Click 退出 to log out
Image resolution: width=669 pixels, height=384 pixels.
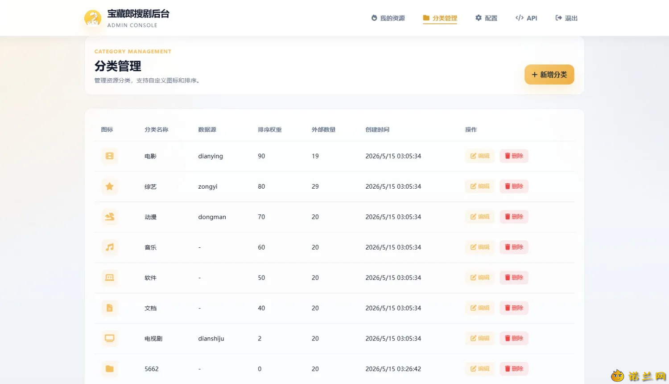(x=566, y=18)
